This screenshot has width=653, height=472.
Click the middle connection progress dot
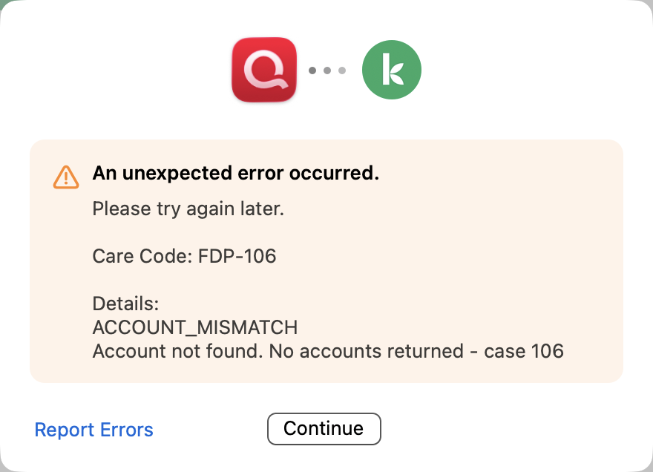tap(327, 71)
